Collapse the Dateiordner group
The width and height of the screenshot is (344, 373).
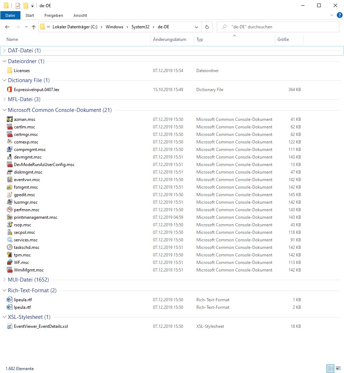click(4, 61)
